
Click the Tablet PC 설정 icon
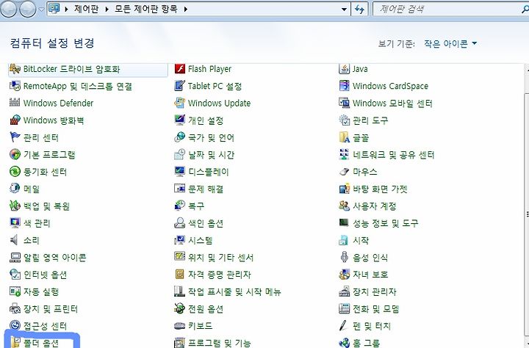(x=180, y=86)
